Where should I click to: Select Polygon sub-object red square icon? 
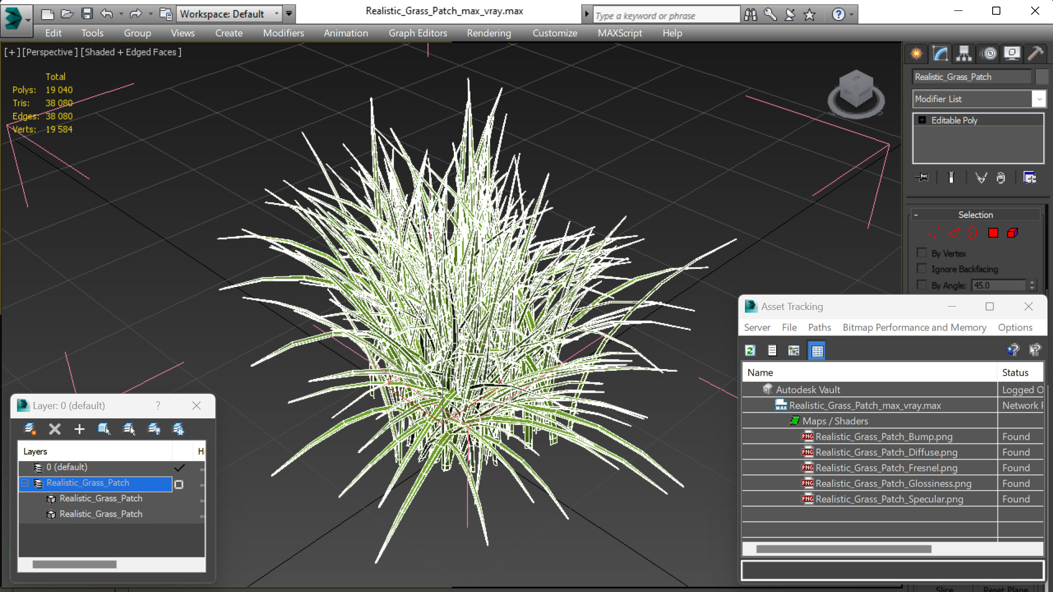point(993,233)
